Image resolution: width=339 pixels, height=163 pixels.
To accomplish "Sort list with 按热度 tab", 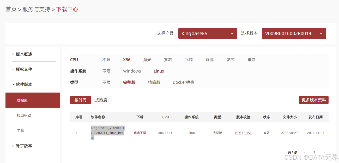I will [101, 100].
